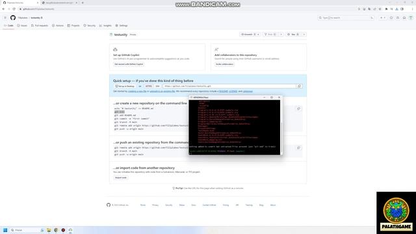Screen dimensions: 416x234
Task: Open the GitHub issues icon in header
Action: coord(391,18)
